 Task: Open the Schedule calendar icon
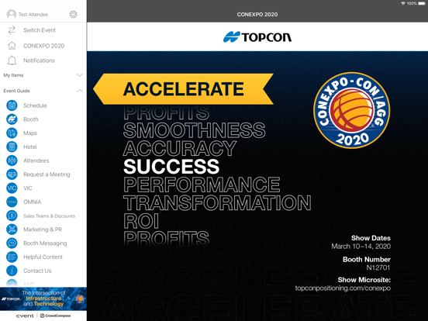click(12, 105)
